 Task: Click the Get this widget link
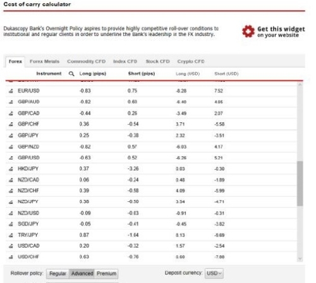281,32
